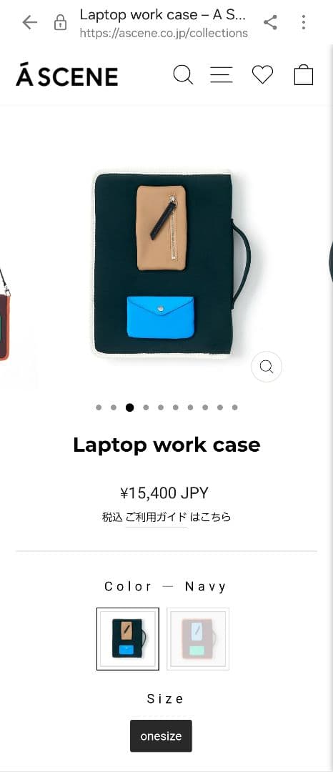
Task: Tap the address bar URL text
Action: pos(164,34)
